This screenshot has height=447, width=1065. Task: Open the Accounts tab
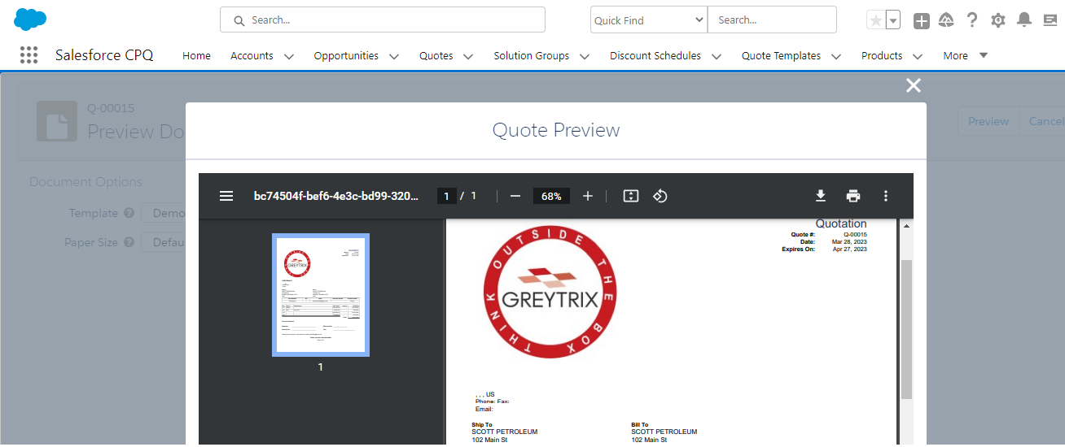(x=252, y=55)
